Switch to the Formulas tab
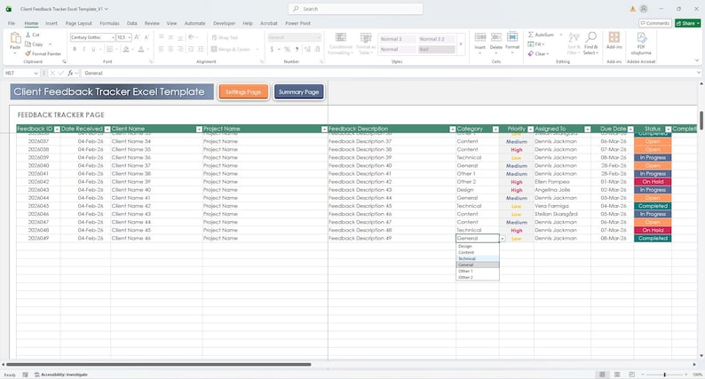 click(109, 23)
